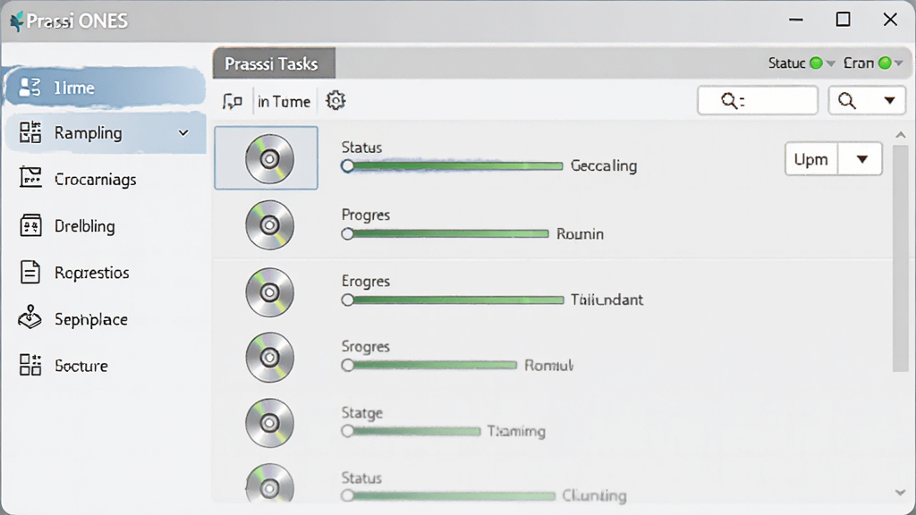This screenshot has width=916, height=515.
Task: Click the Upm button
Action: coord(810,159)
